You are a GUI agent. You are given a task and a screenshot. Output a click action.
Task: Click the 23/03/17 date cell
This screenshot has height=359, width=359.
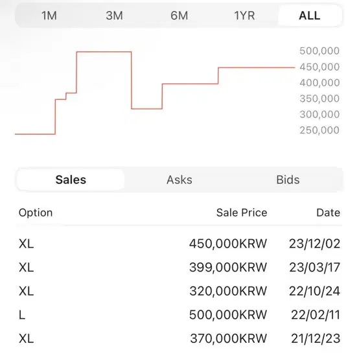tap(314, 268)
